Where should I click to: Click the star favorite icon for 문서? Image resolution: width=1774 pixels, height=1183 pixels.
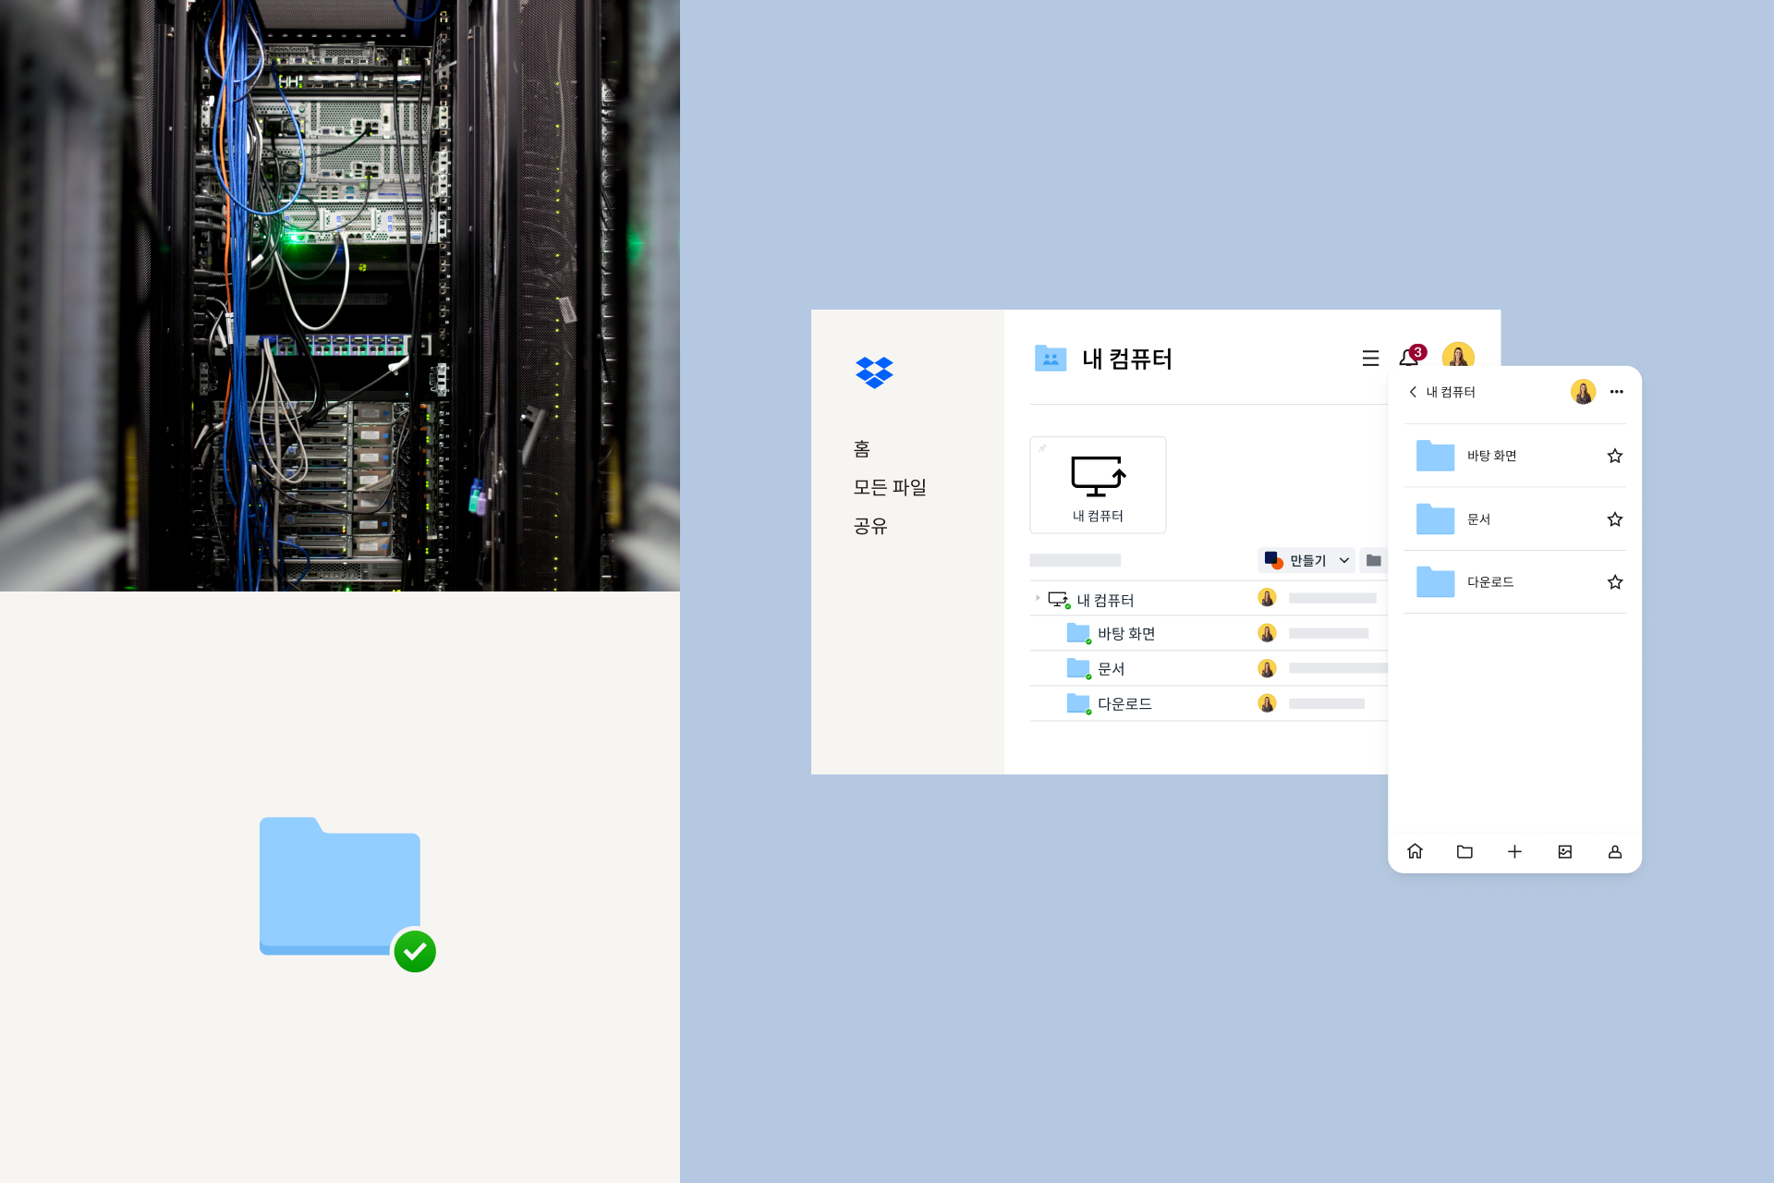click(x=1614, y=518)
